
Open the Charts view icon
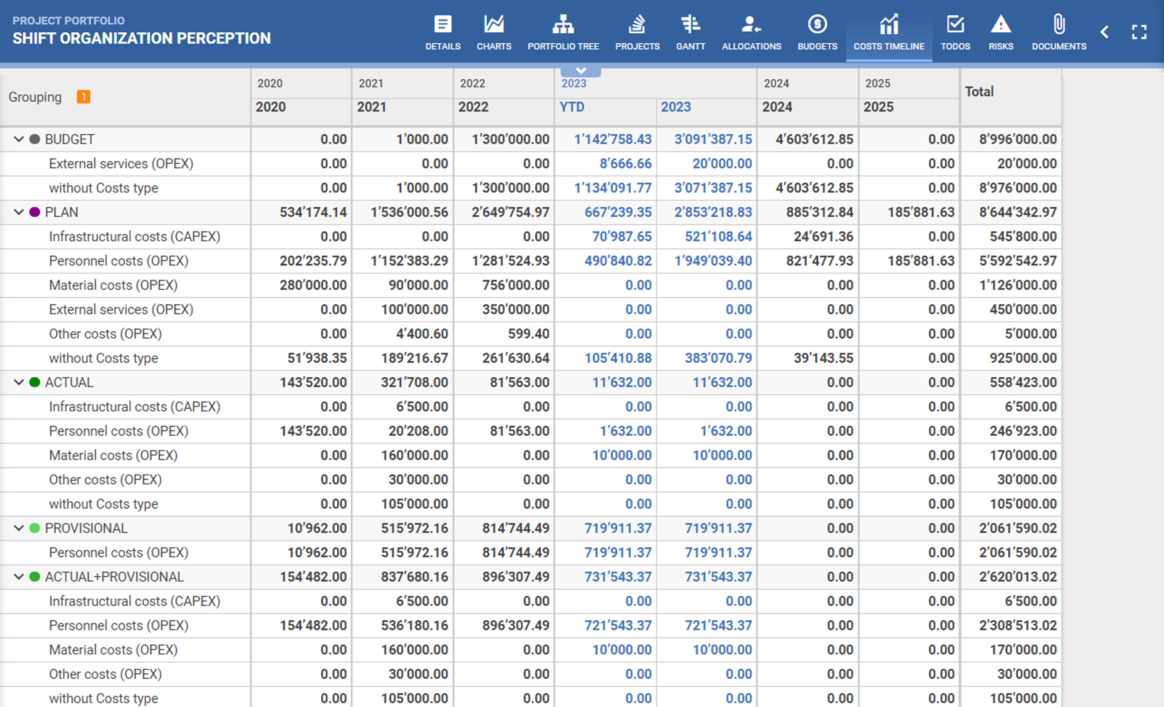[x=494, y=24]
